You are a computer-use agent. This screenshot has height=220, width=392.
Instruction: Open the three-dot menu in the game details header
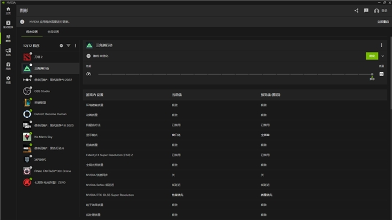coord(382,45)
